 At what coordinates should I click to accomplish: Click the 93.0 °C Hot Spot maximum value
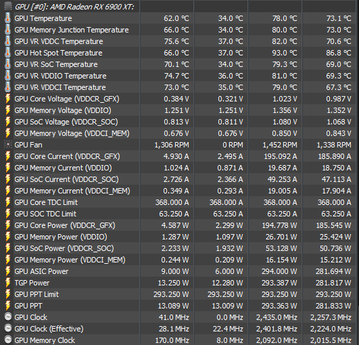pos(284,53)
